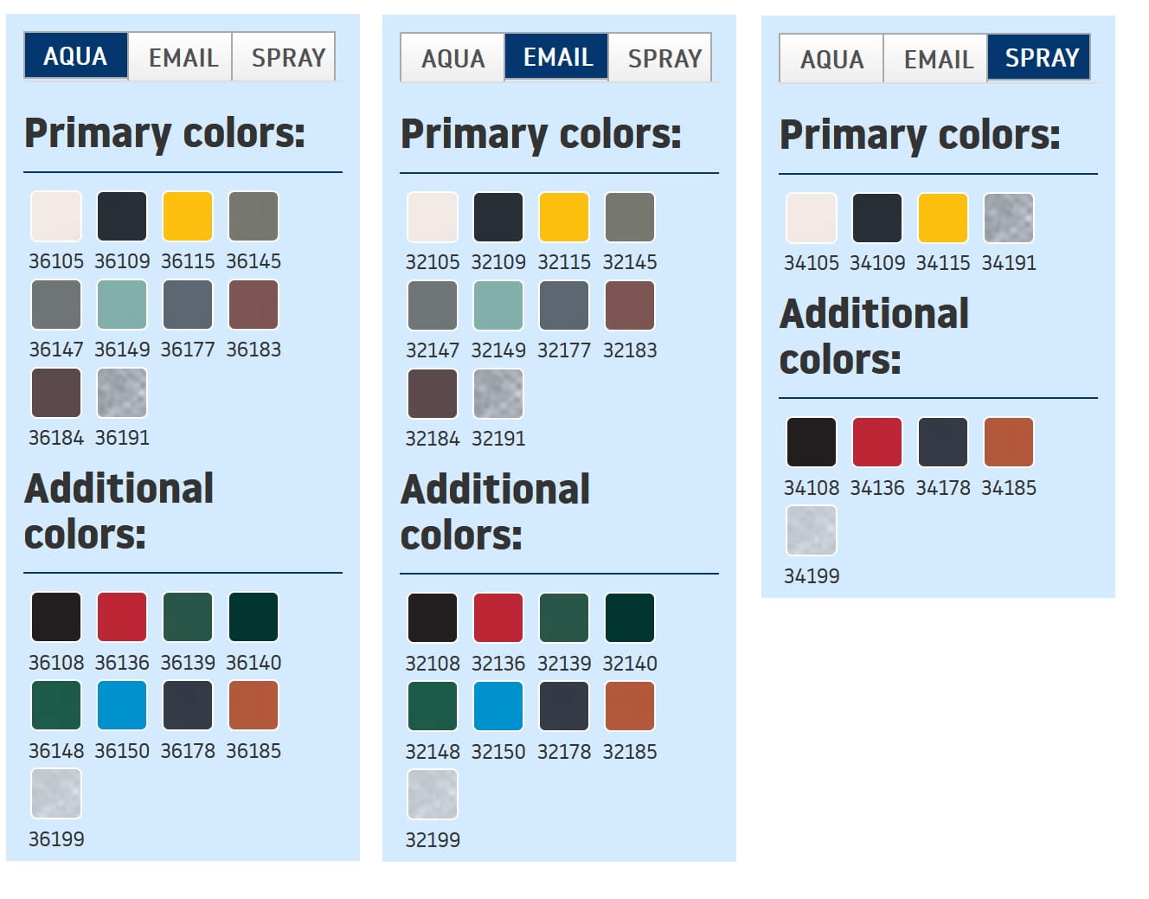This screenshot has height=899, width=1149.
Task: Choose cream white swatch 34105
Action: tap(812, 218)
